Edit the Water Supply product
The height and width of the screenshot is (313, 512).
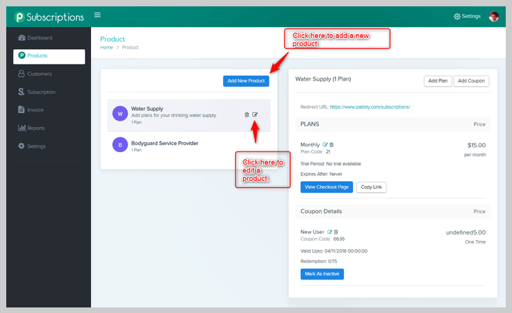255,115
